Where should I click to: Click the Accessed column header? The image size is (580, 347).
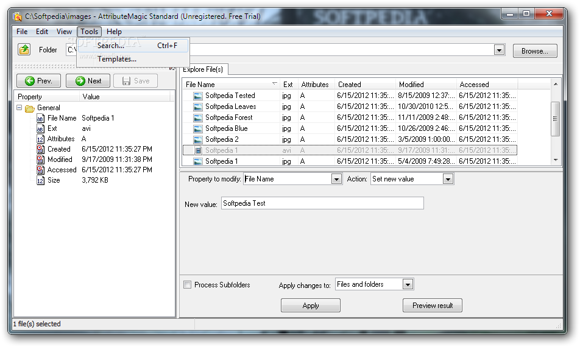tap(487, 85)
